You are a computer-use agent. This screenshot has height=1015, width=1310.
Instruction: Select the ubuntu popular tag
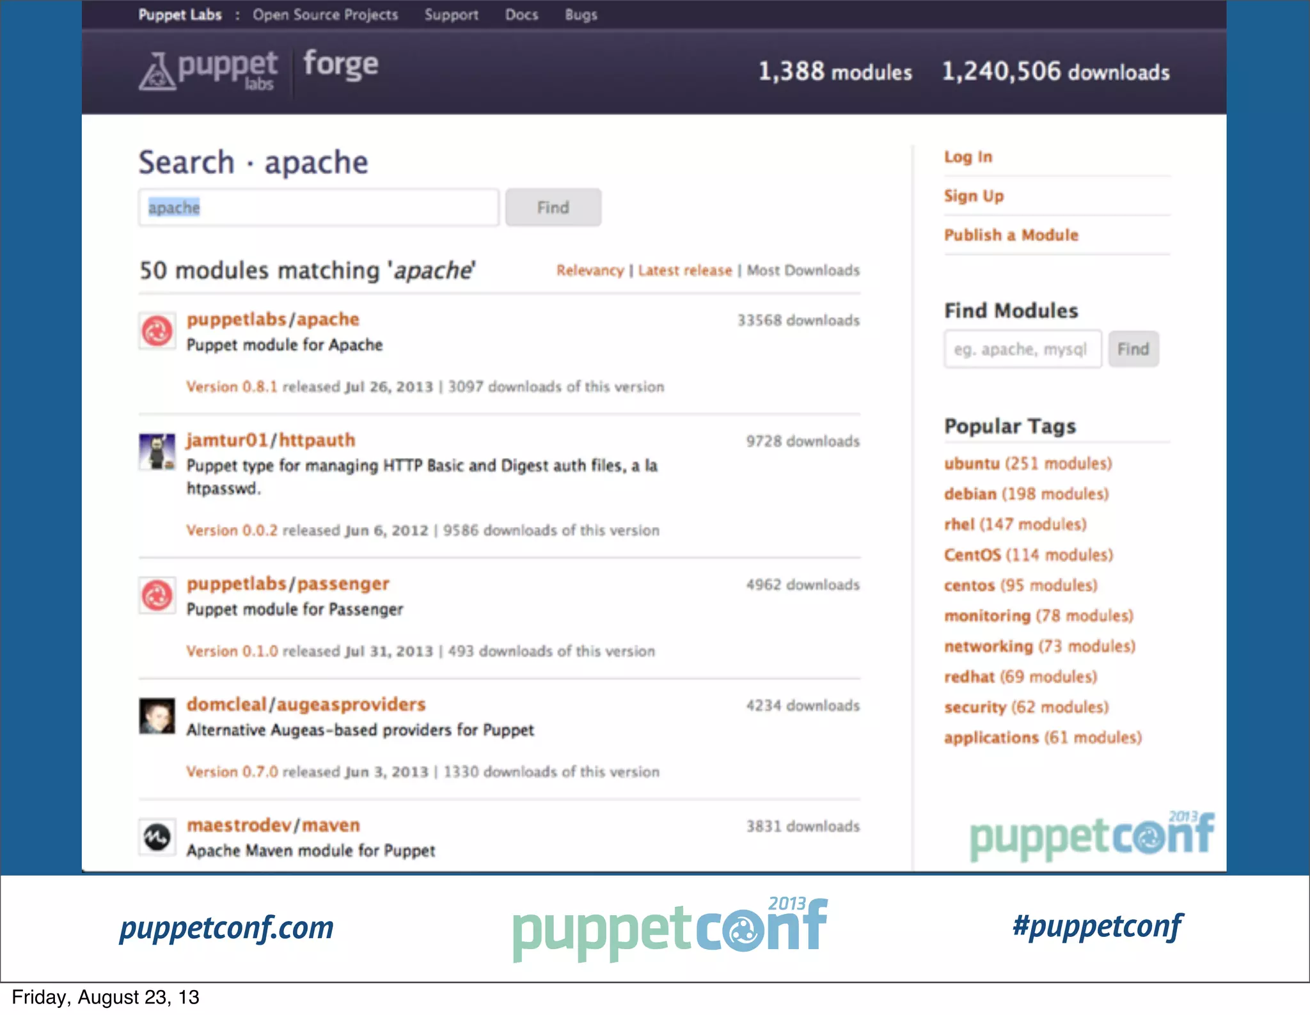(1028, 463)
